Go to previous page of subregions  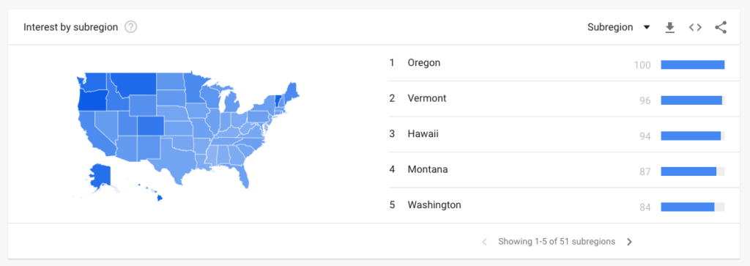click(x=485, y=242)
